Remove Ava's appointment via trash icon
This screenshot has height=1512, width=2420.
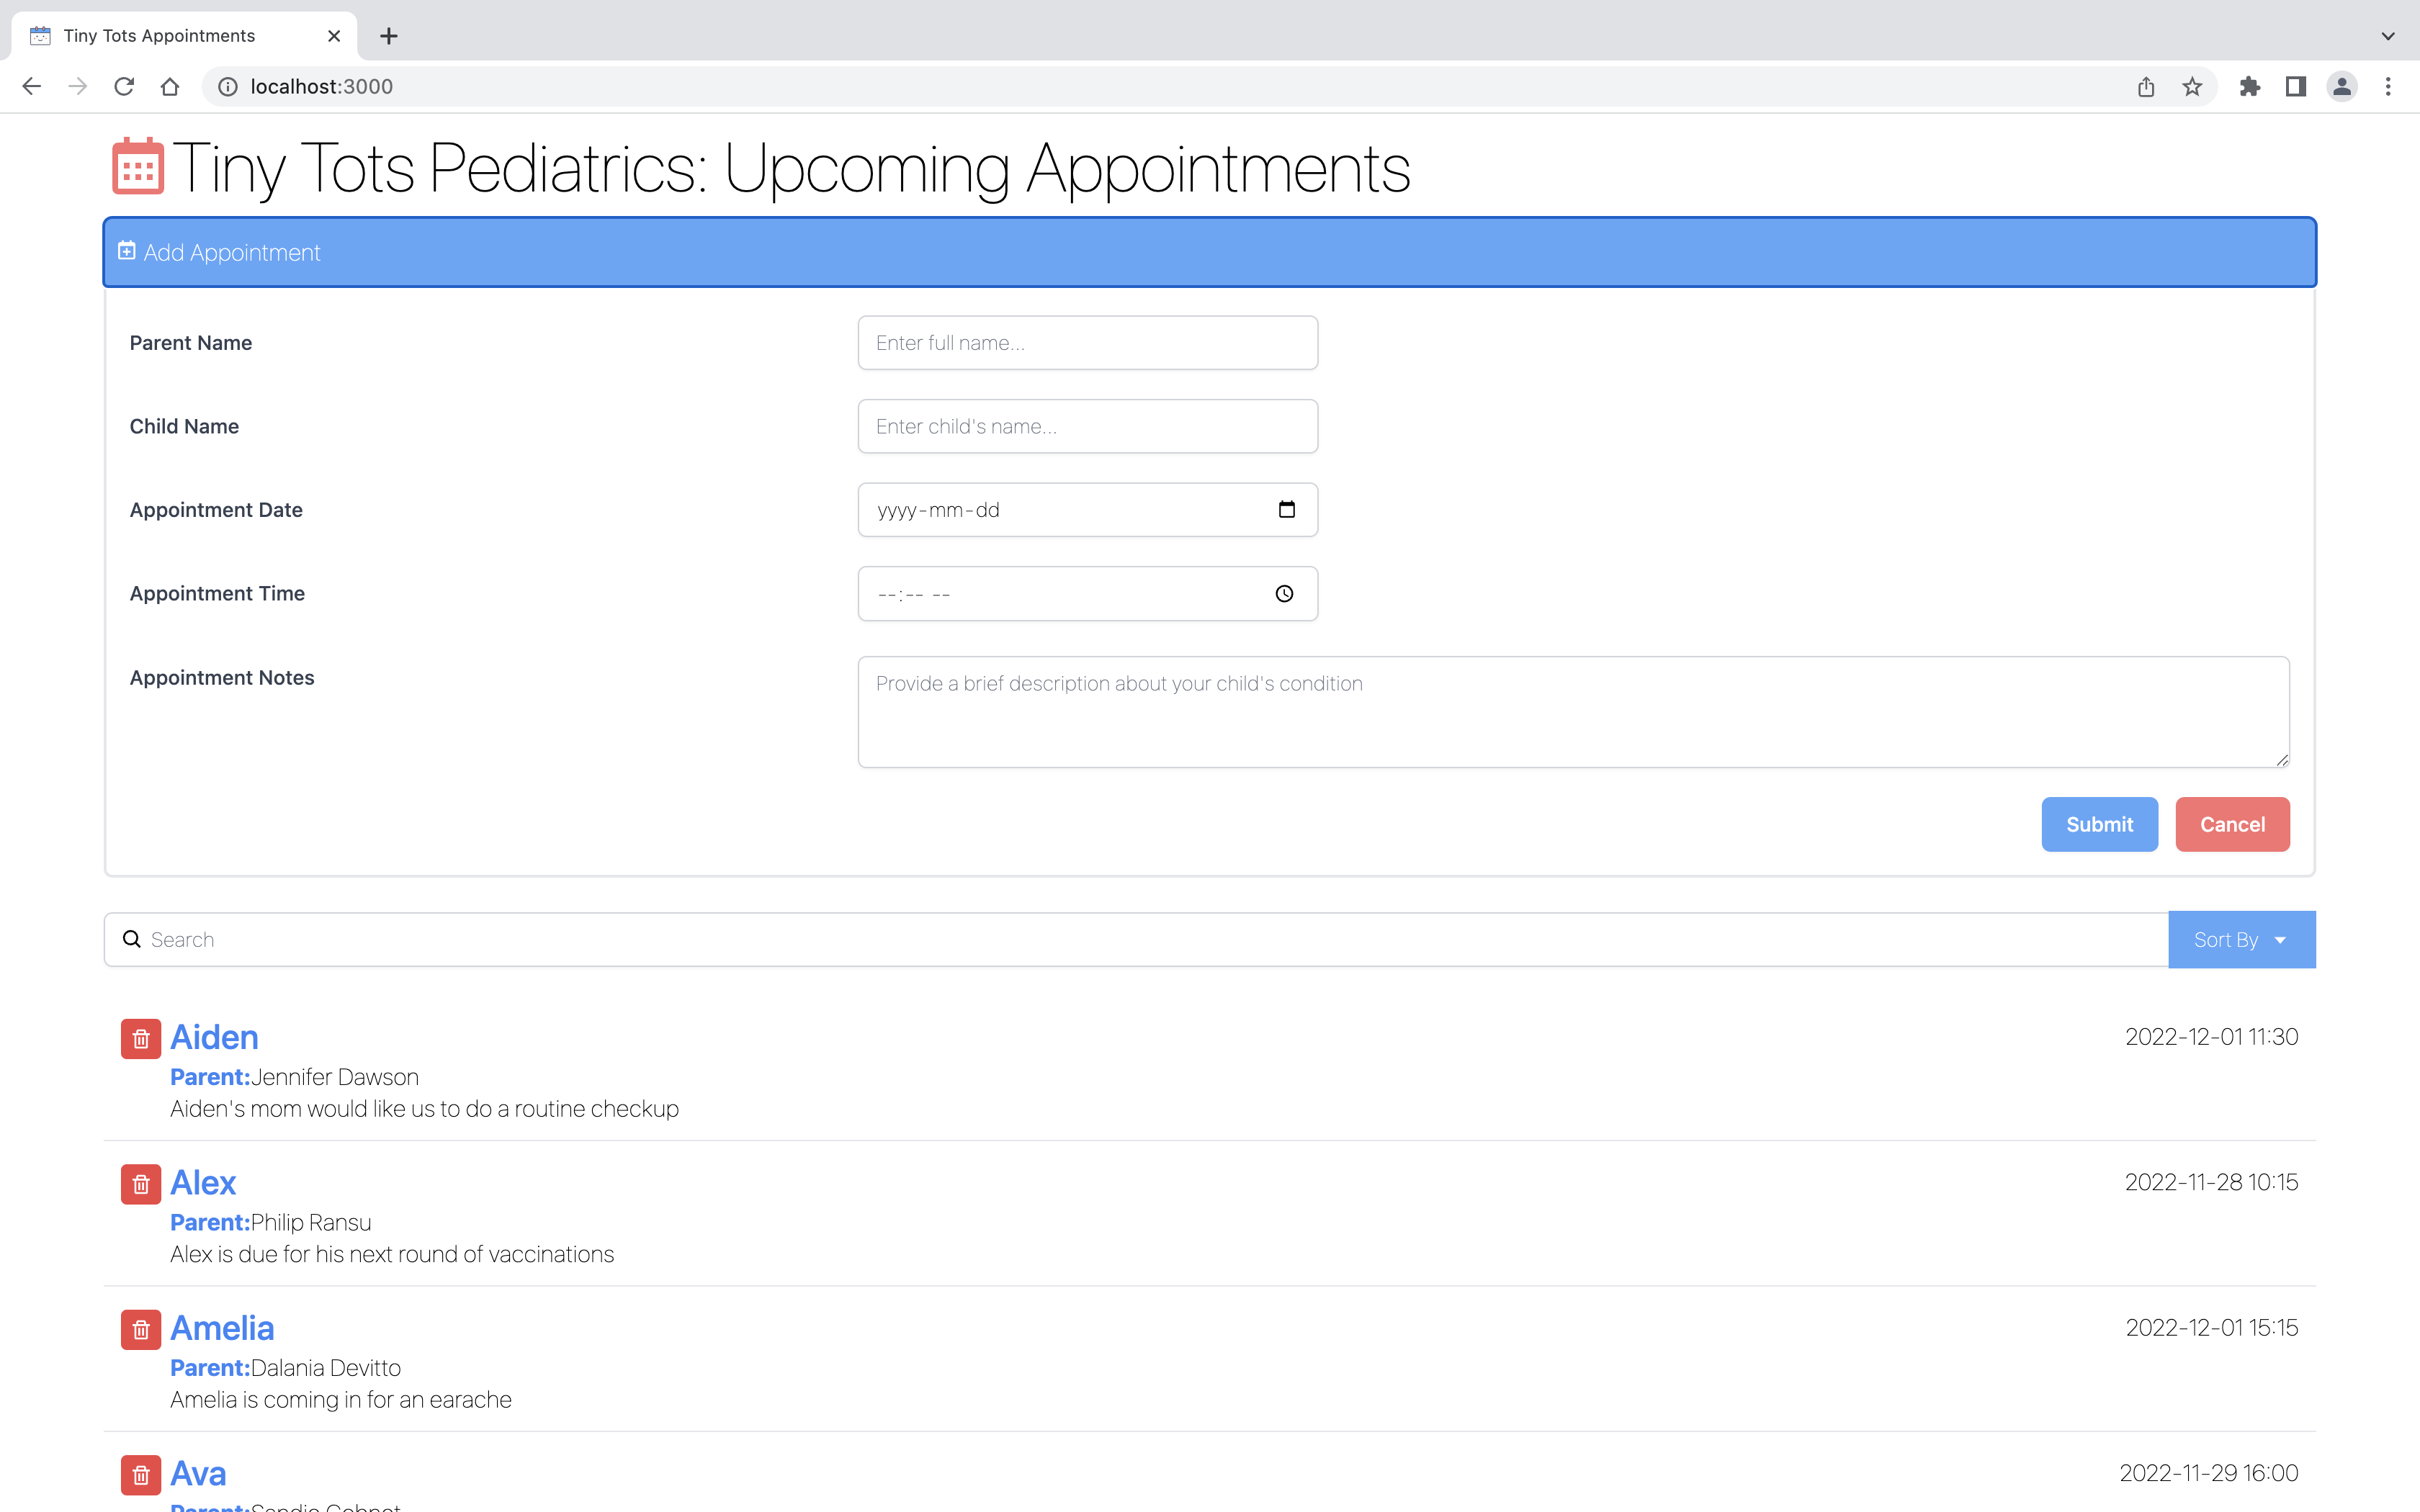(141, 1474)
